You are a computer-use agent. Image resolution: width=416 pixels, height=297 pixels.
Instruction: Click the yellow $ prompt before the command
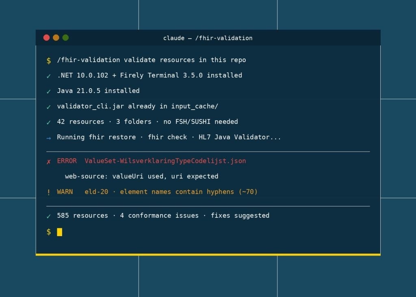(49, 61)
